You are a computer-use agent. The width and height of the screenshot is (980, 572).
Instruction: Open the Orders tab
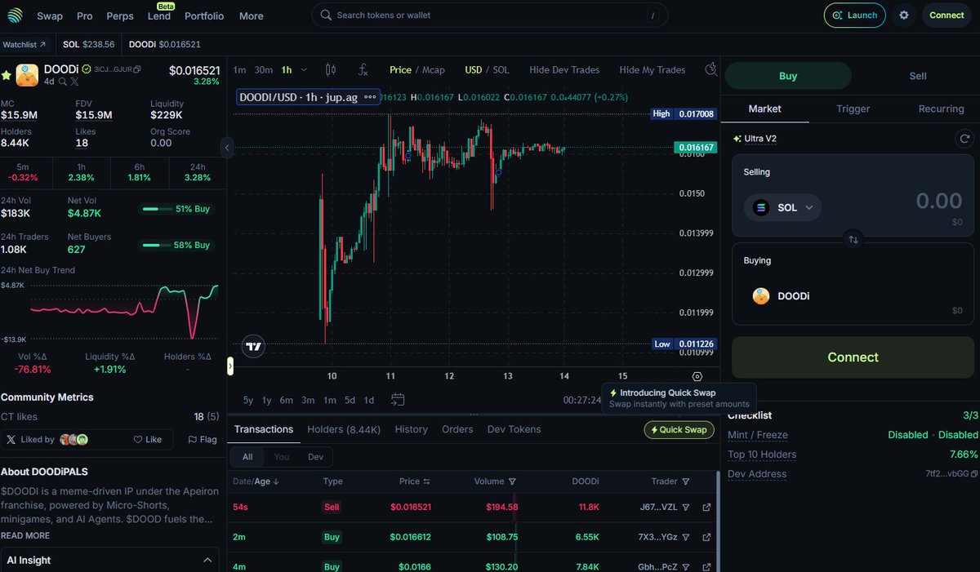click(x=457, y=429)
